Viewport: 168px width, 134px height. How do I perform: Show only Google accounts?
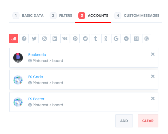(x=116, y=39)
